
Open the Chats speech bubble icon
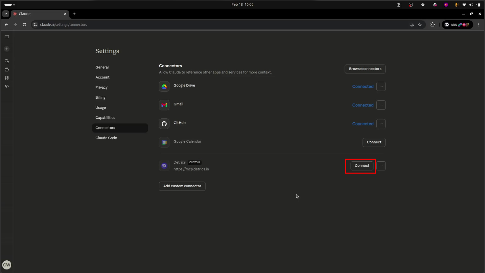6,61
